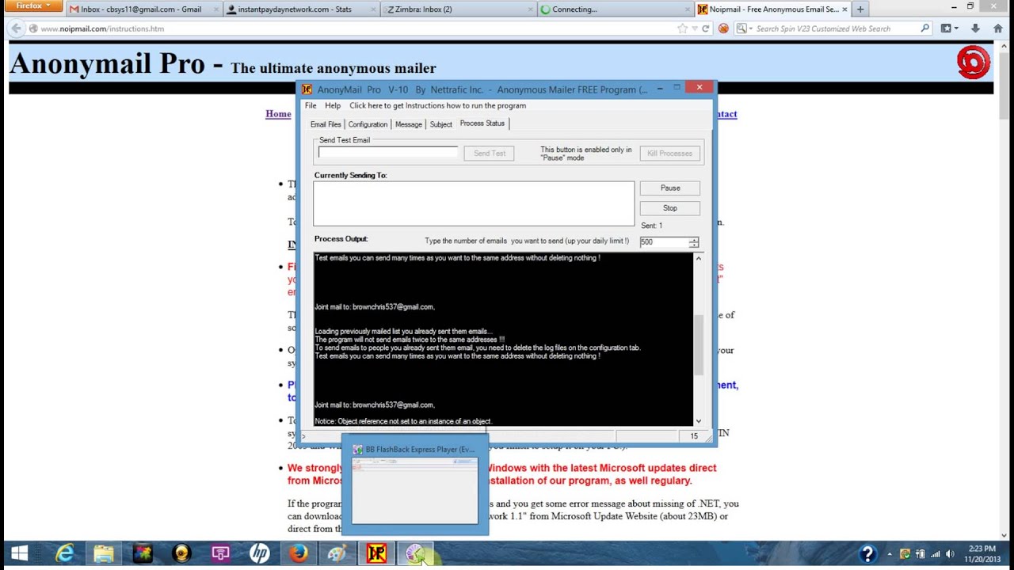Click the Kill Processes button
The height and width of the screenshot is (570, 1014).
click(x=670, y=154)
